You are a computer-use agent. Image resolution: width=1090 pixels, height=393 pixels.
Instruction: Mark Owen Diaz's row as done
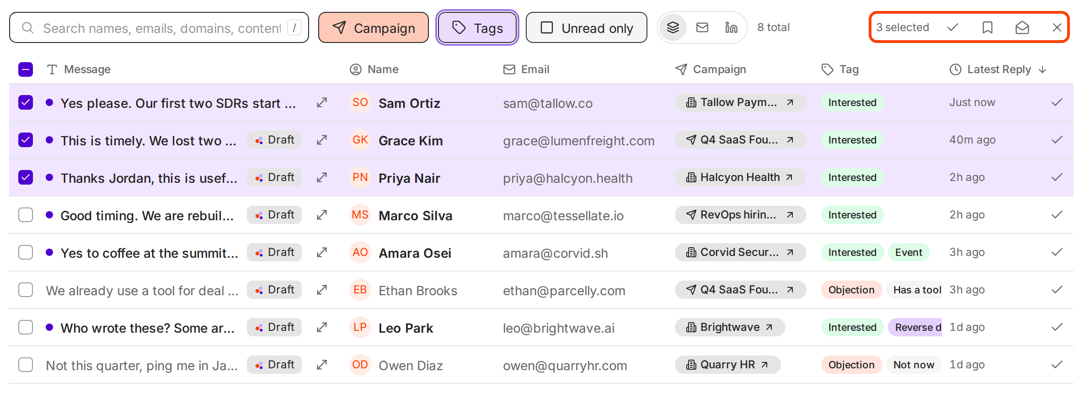1057,365
